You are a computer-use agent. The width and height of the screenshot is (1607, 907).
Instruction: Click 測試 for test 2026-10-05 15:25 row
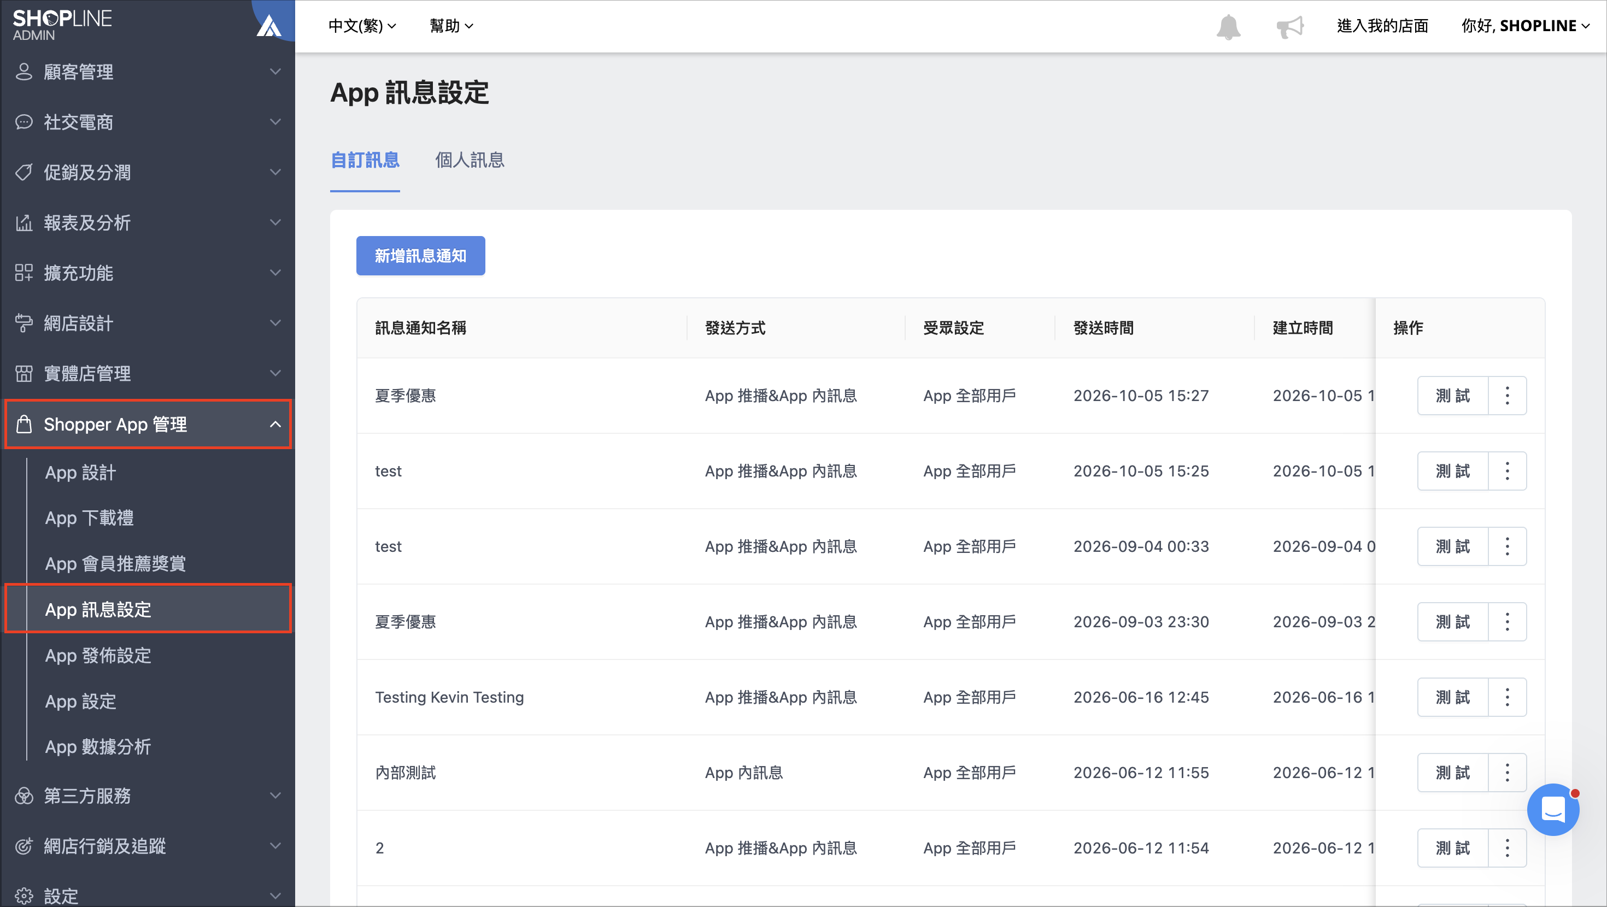tap(1452, 471)
